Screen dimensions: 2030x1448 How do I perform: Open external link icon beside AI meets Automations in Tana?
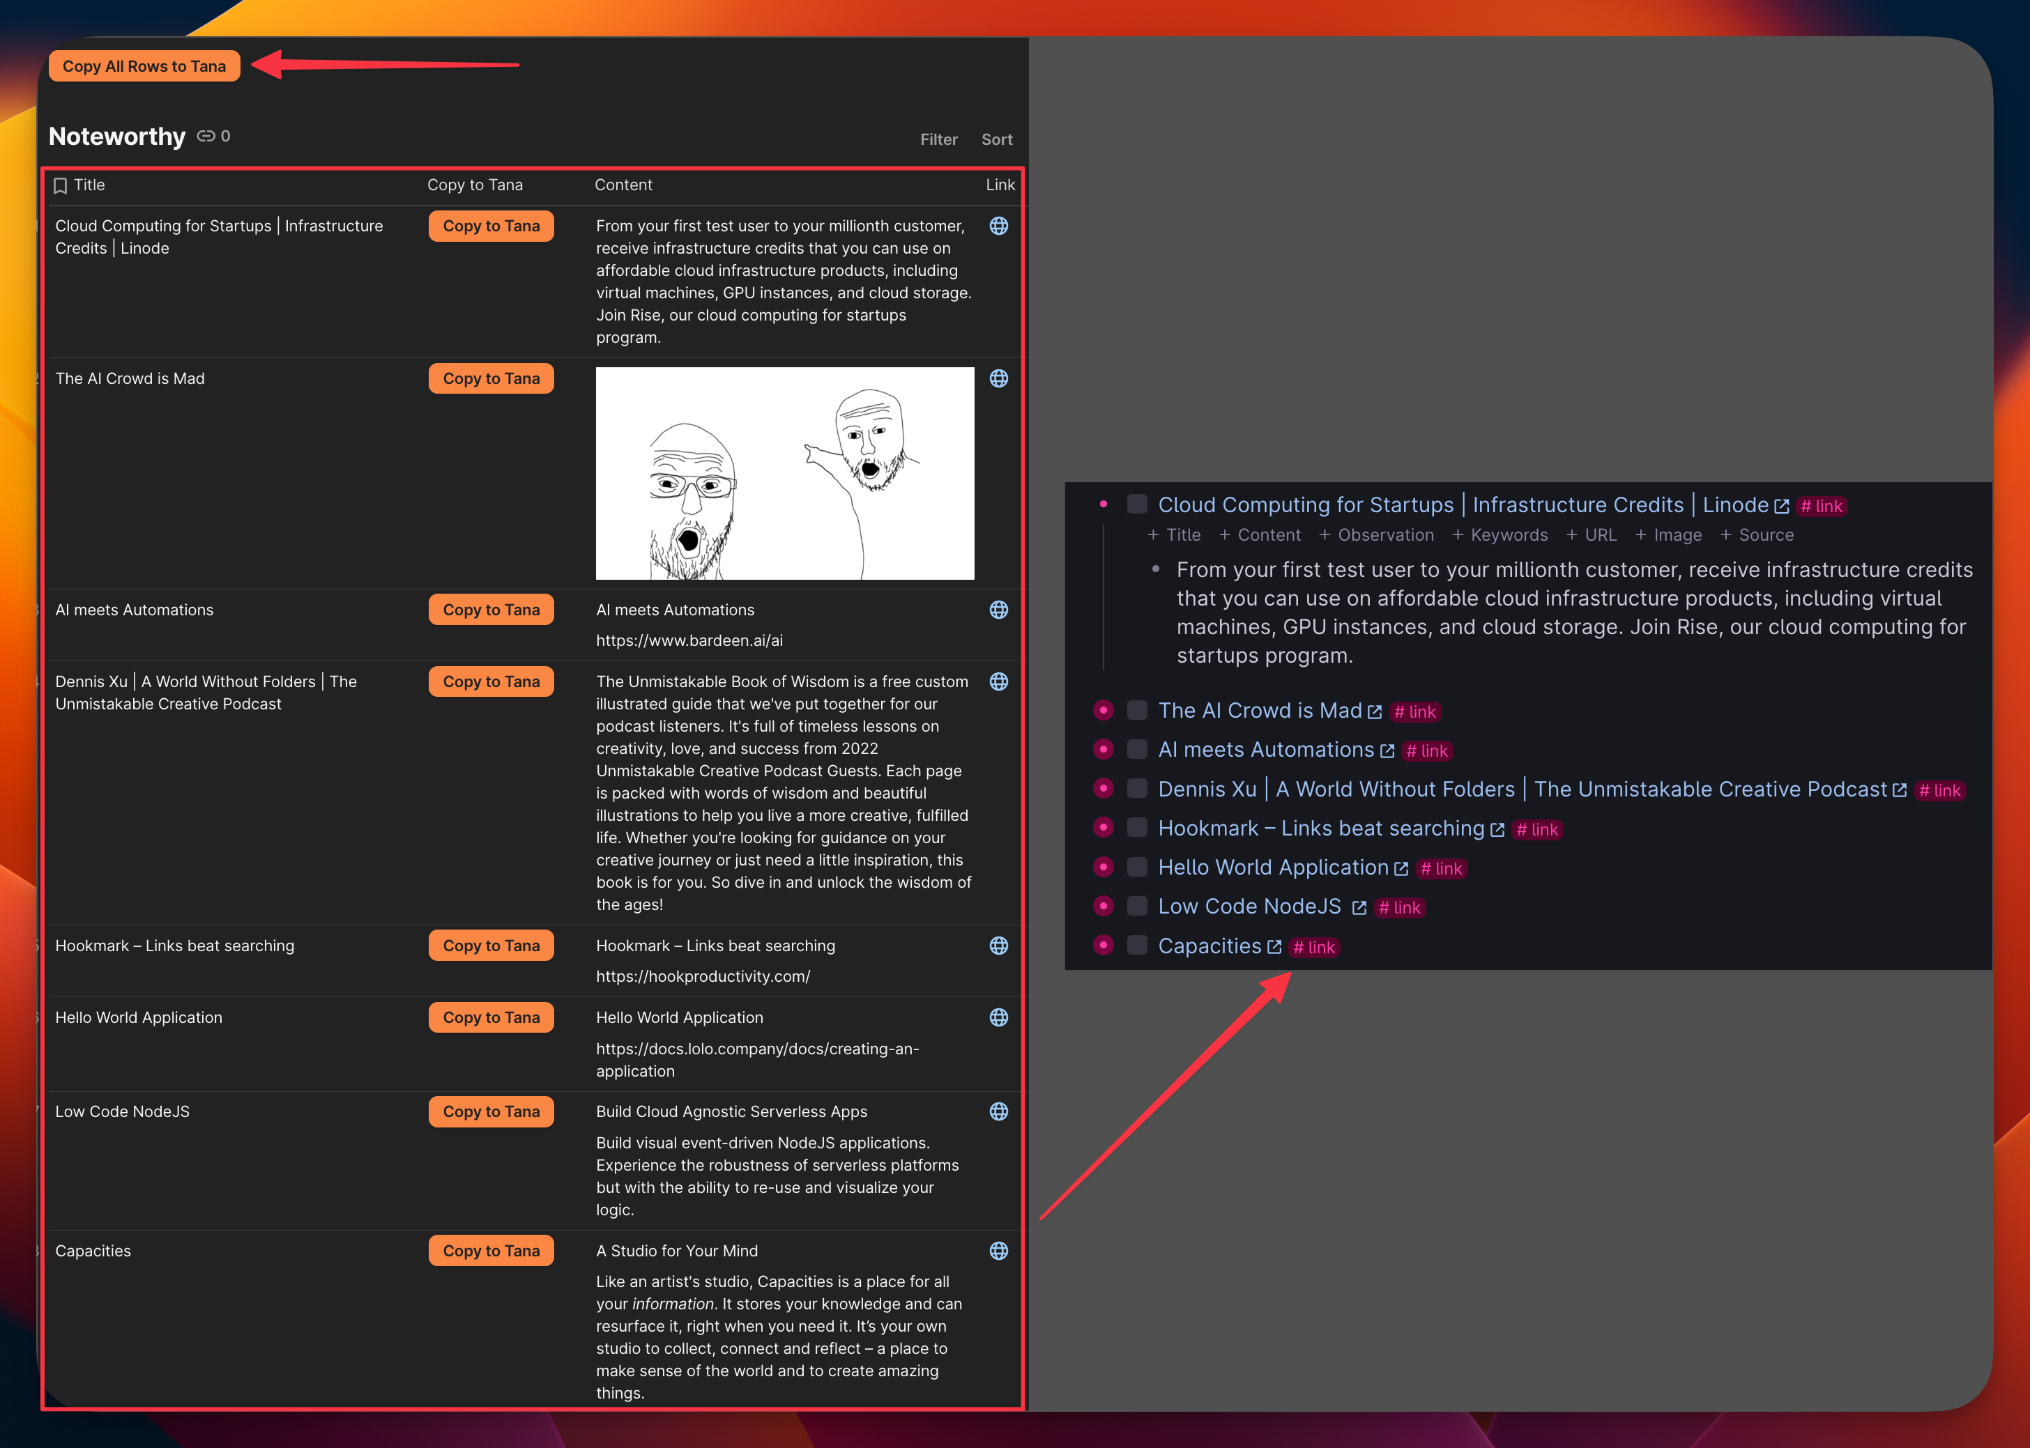(1387, 750)
